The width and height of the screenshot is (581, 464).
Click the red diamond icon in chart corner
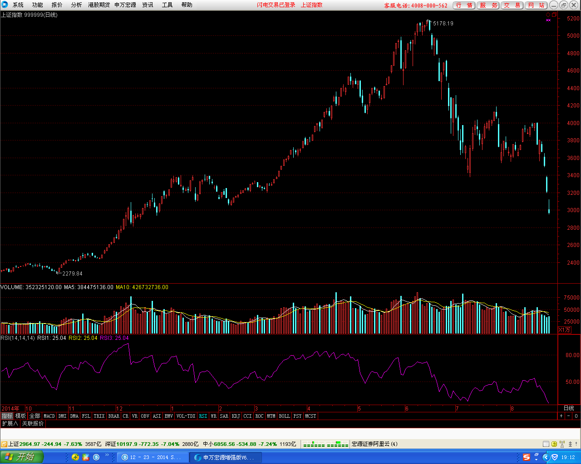[x=548, y=15]
